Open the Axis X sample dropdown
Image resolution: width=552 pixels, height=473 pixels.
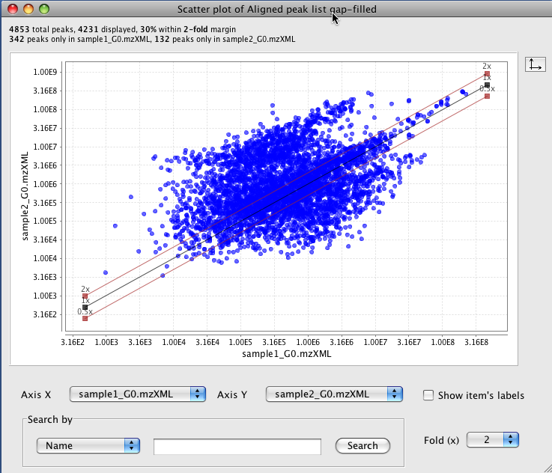click(x=138, y=394)
